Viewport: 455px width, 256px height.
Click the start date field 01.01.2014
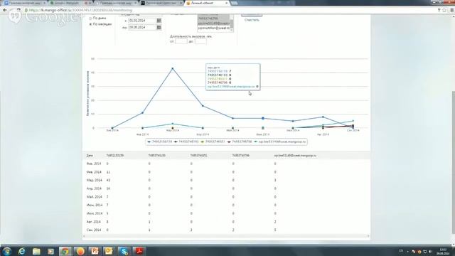(x=142, y=21)
